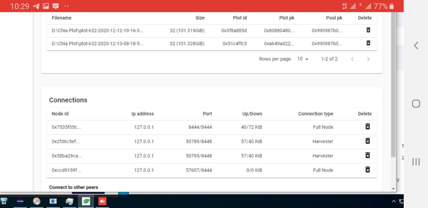Delete connection with node id 0xccd9159f
The height and width of the screenshot is (208, 428).
coord(367,170)
